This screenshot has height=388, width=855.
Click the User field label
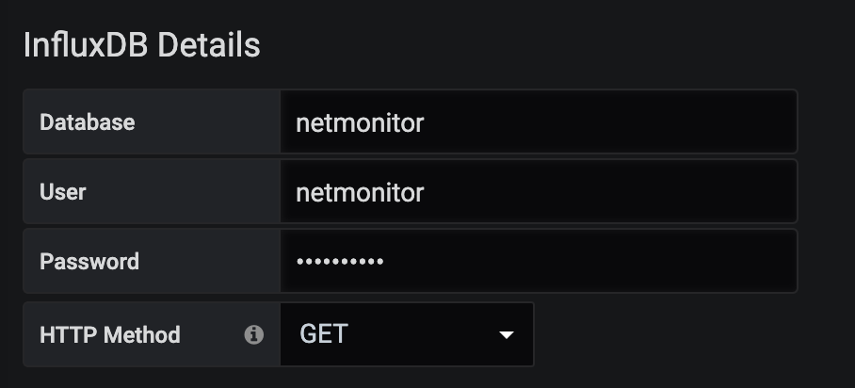[x=63, y=192]
